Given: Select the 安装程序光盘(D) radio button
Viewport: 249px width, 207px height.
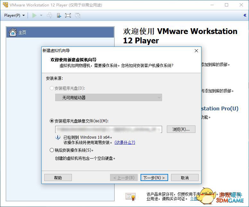Looking at the screenshot, I should (x=52, y=88).
